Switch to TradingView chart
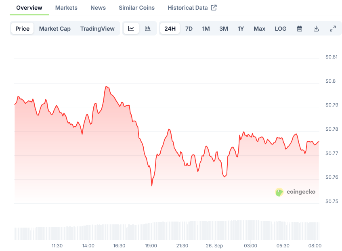The image size is (342, 251). coord(97,29)
